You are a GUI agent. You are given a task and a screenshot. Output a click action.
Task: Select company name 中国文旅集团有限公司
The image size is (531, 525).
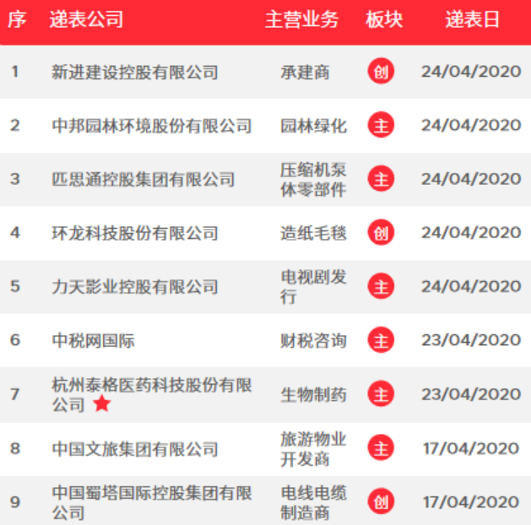[x=135, y=449]
